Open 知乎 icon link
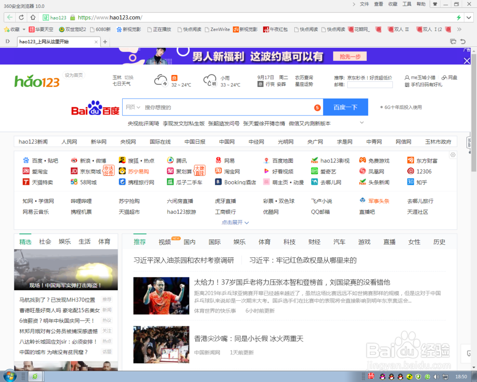This screenshot has width=477, height=382. (411, 182)
